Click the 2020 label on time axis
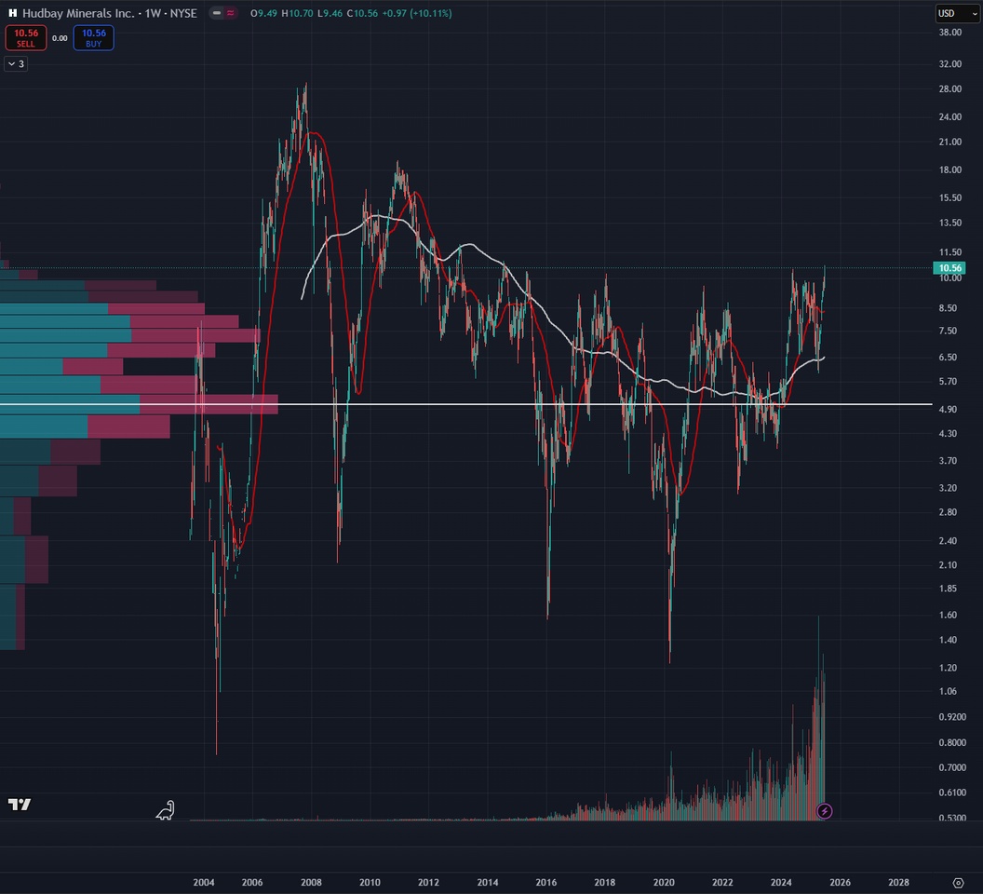This screenshot has width=983, height=894. pyautogui.click(x=664, y=882)
